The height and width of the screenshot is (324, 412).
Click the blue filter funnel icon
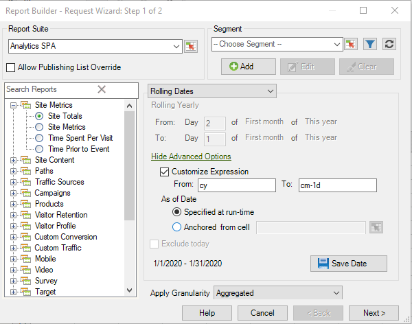[370, 44]
